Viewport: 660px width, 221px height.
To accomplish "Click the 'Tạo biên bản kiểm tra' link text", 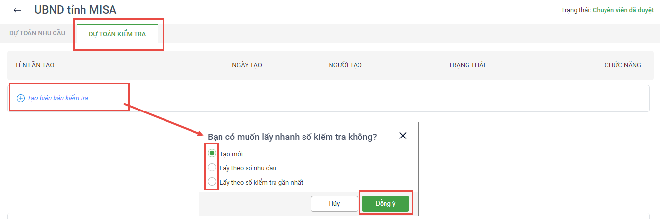I will 58,98.
